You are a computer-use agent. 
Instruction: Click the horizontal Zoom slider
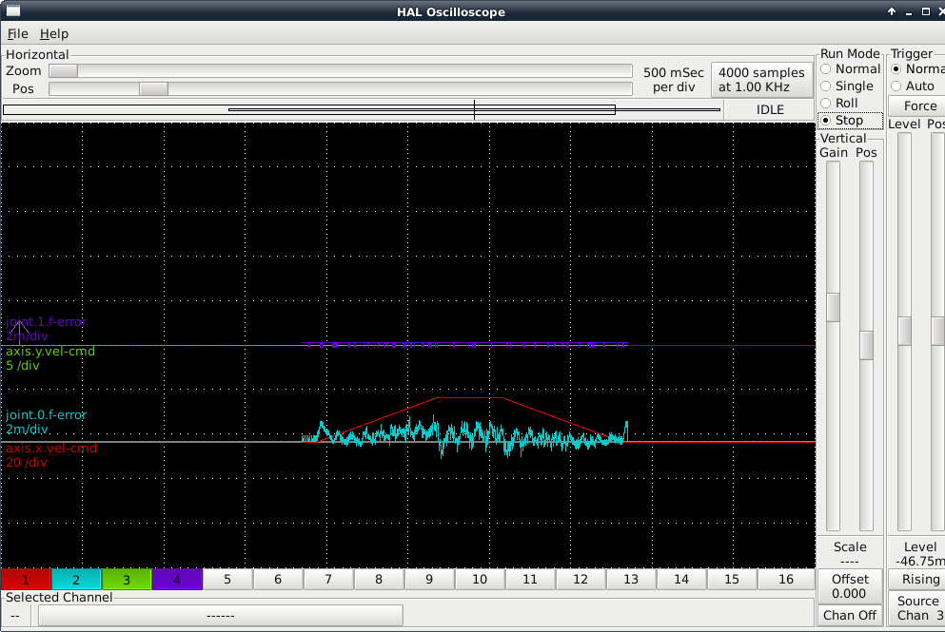click(341, 71)
